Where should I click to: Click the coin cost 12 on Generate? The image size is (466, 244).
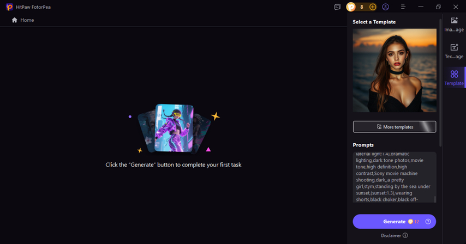(417, 222)
